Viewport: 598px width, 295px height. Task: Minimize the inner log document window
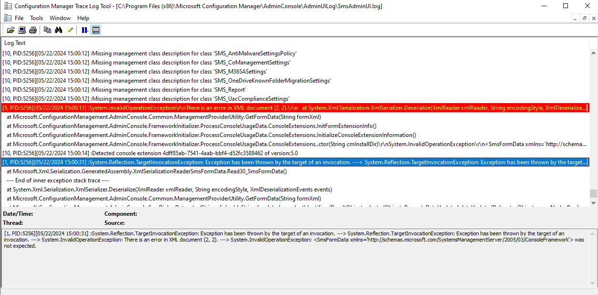click(x=576, y=18)
